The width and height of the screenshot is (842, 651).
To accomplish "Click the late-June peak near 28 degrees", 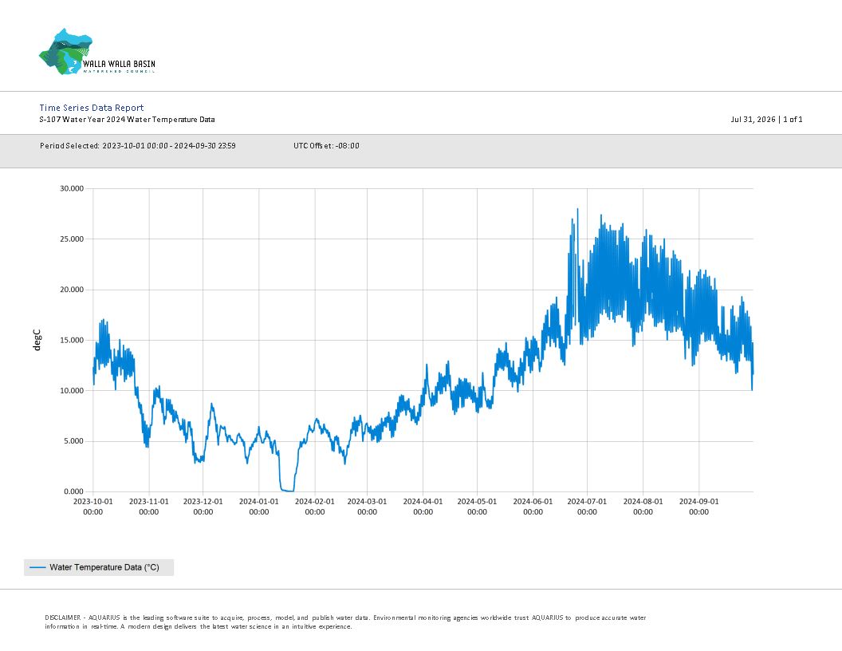I will [577, 211].
